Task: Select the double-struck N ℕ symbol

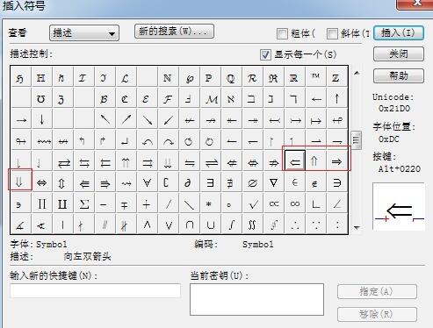Action: 168,77
